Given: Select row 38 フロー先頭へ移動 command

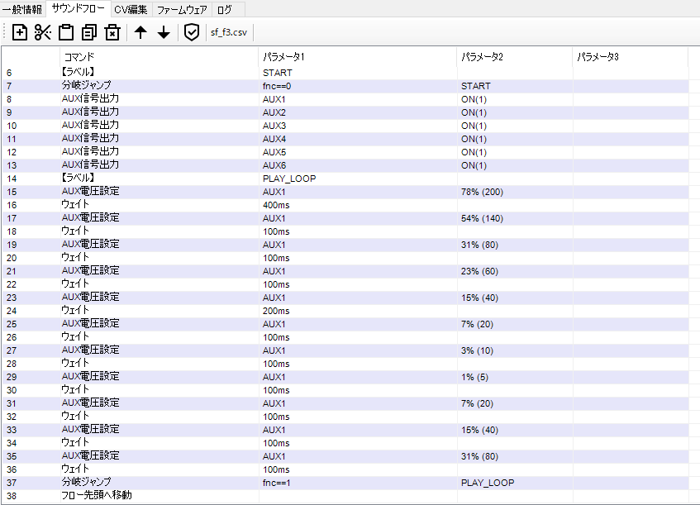Looking at the screenshot, I should click(96, 496).
